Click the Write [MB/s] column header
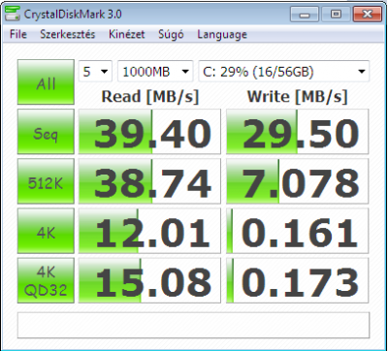The height and width of the screenshot is (351, 388). [297, 97]
